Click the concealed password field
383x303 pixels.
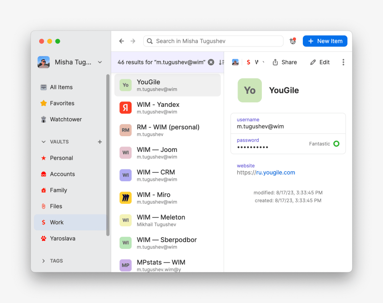pos(288,144)
